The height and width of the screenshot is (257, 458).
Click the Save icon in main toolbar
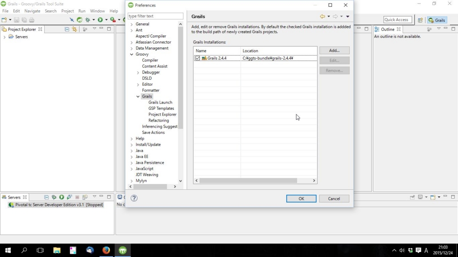(17, 20)
